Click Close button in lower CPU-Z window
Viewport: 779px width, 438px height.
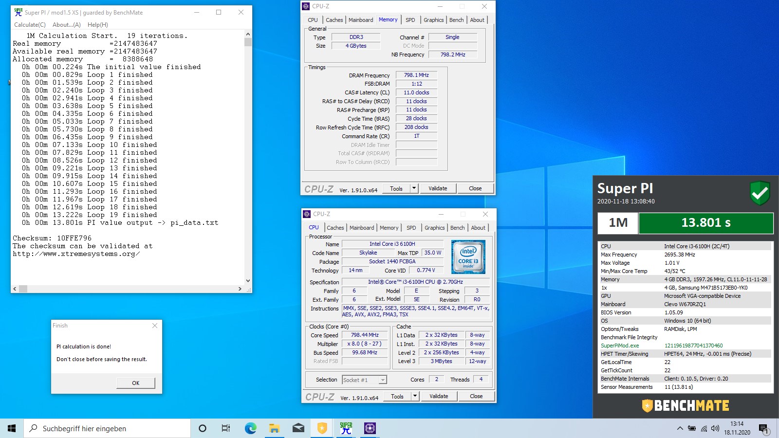click(x=476, y=396)
